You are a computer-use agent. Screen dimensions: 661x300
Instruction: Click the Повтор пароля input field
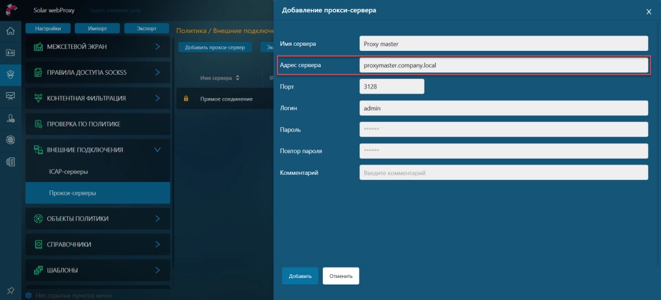[x=503, y=151]
